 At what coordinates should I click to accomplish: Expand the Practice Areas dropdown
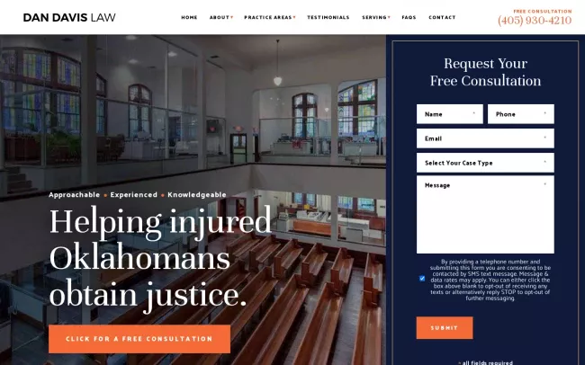(270, 17)
